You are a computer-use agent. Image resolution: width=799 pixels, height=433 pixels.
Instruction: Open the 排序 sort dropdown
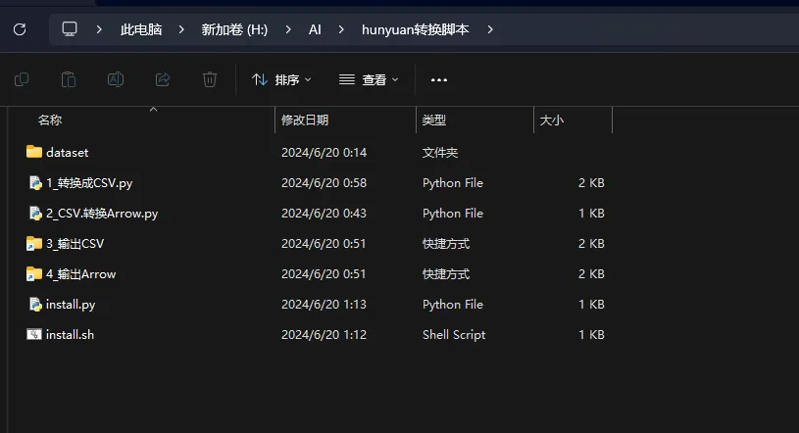pos(281,79)
